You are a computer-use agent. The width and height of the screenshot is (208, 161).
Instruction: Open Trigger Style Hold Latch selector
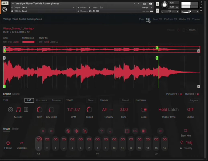[x=168, y=110]
